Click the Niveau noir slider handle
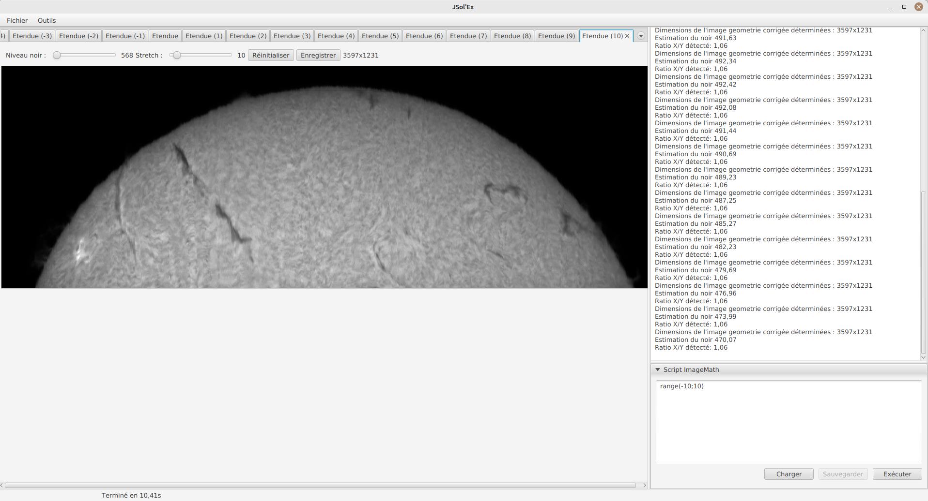 point(57,55)
